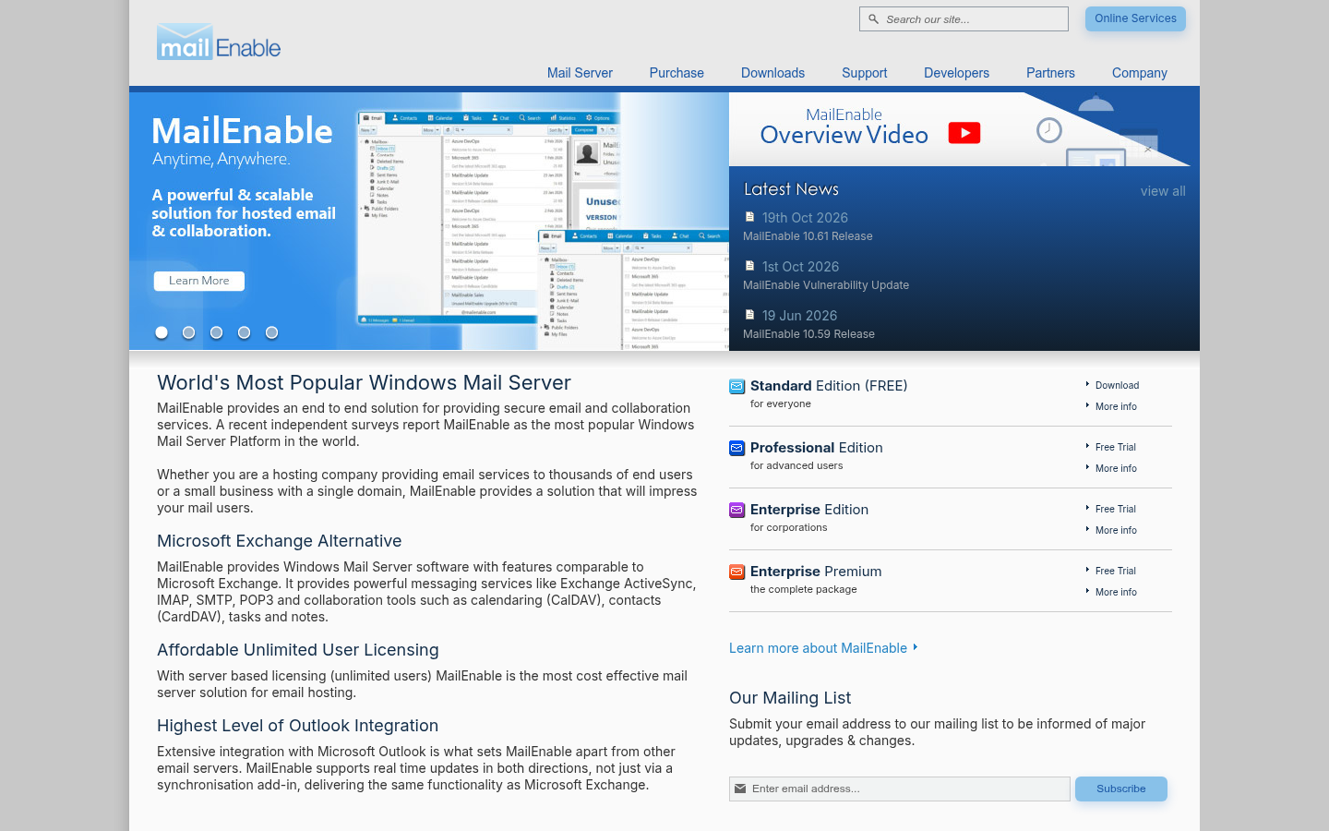Click More info for Standard Edition
The width and height of the screenshot is (1329, 831).
(x=1116, y=406)
